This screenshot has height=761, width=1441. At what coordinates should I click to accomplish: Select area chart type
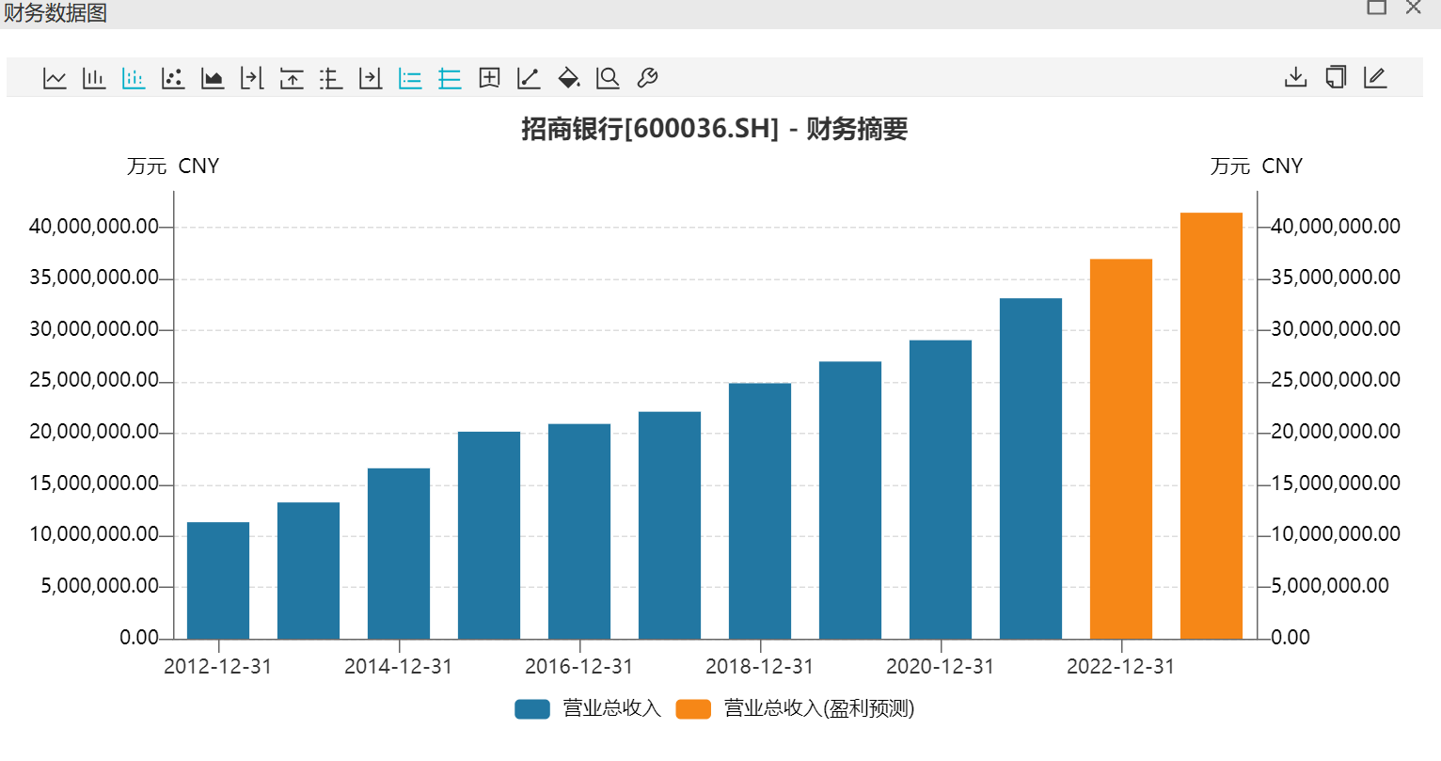click(213, 78)
